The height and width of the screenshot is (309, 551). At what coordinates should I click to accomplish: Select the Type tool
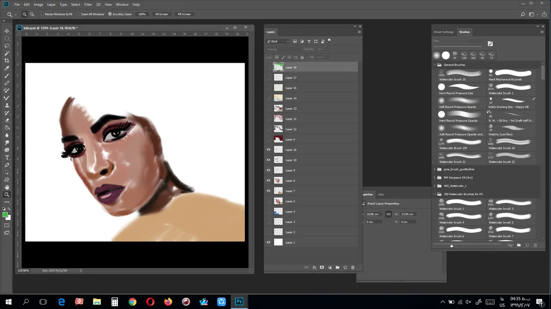coord(7,158)
